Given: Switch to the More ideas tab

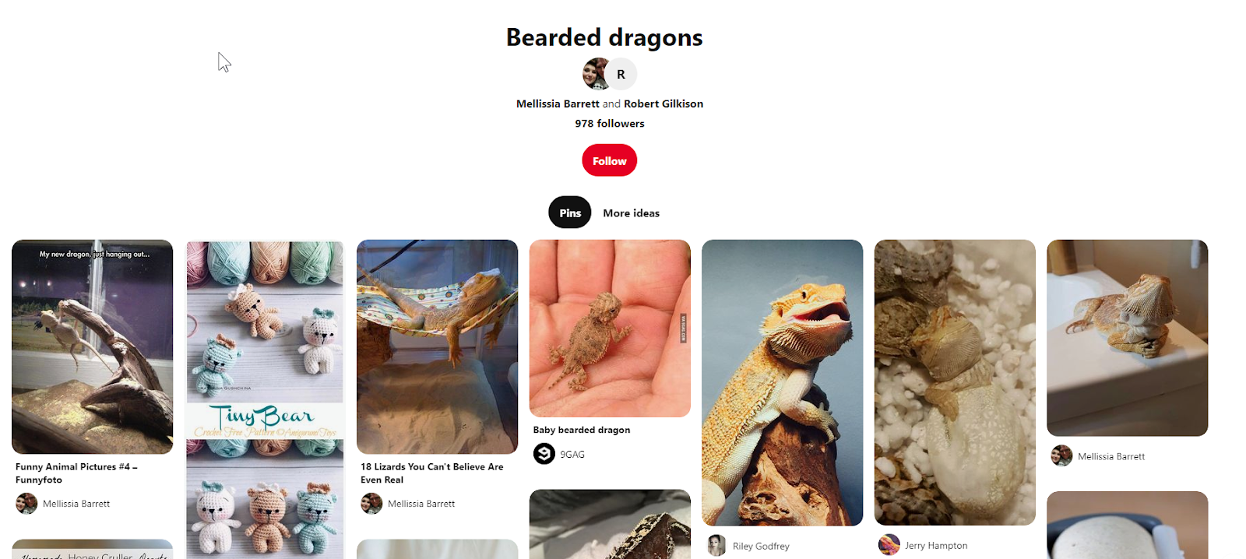Looking at the screenshot, I should point(631,213).
